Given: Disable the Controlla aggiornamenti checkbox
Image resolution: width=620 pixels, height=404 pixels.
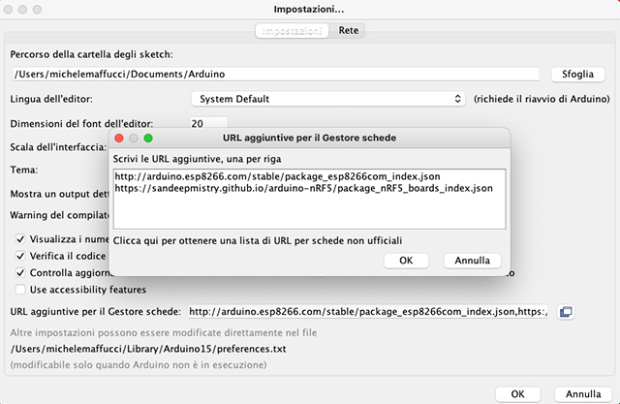Looking at the screenshot, I should pyautogui.click(x=21, y=273).
